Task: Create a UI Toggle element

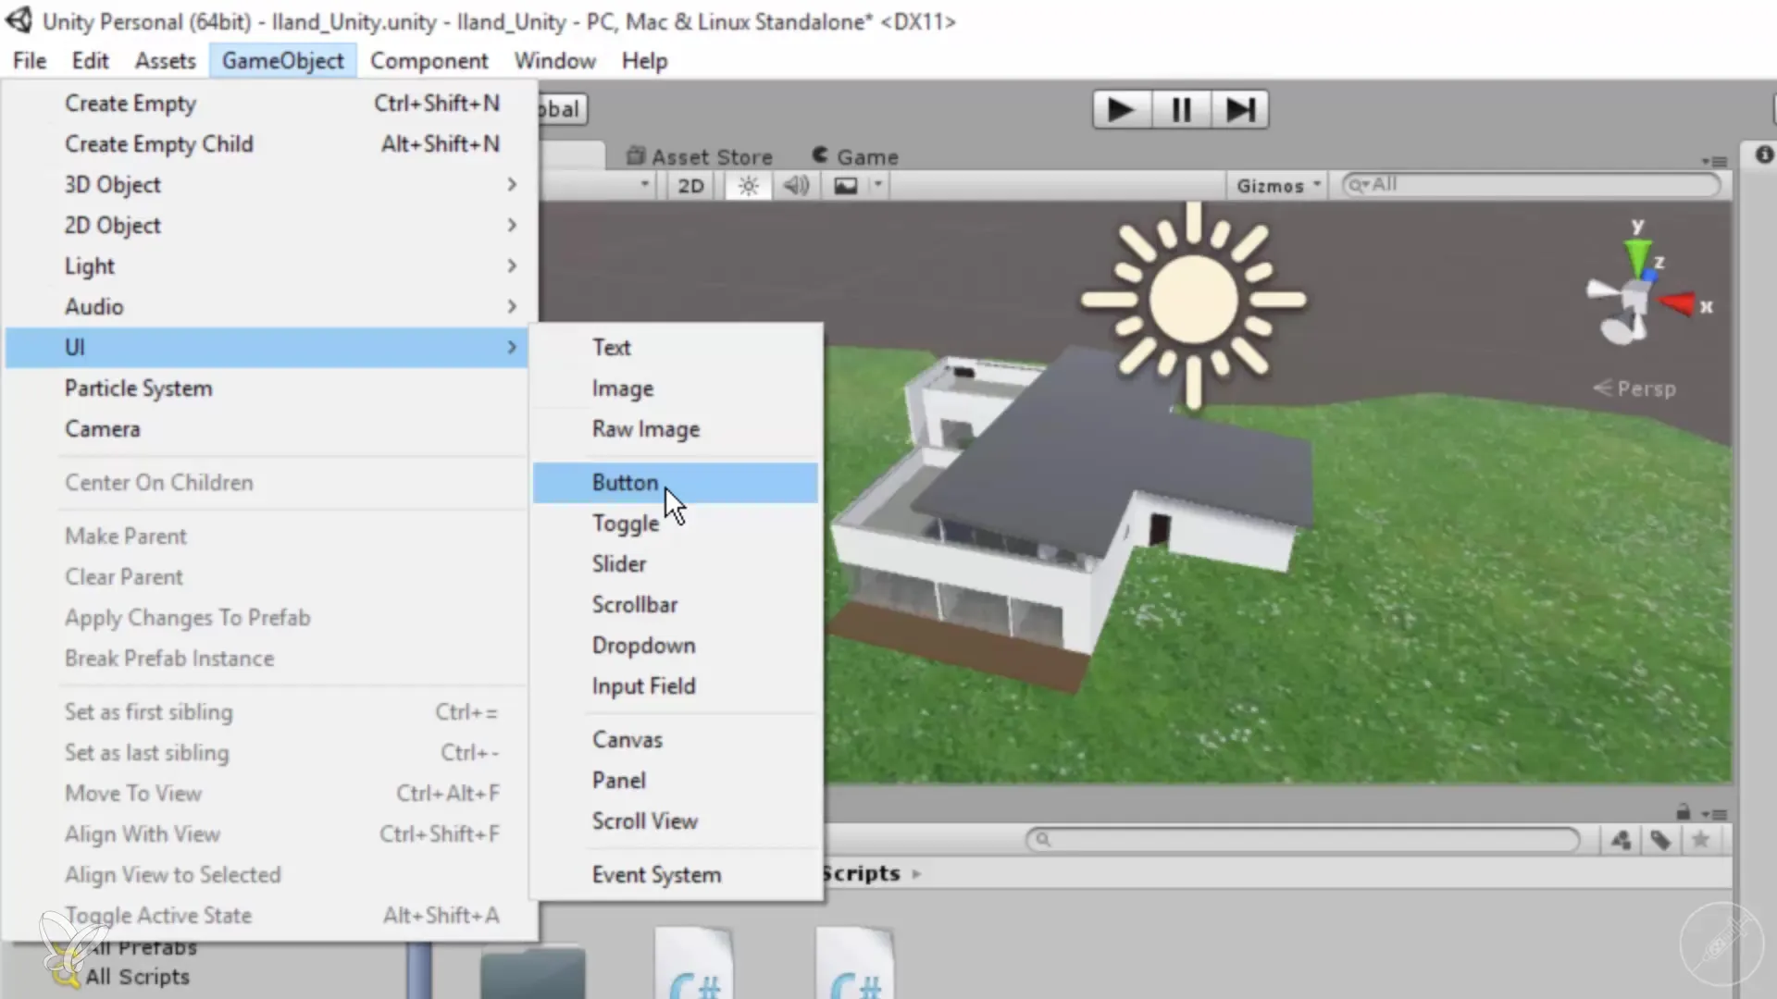Action: (676, 524)
